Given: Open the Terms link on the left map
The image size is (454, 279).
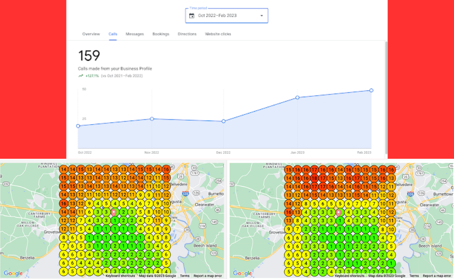Looking at the screenshot, I should [x=184, y=276].
